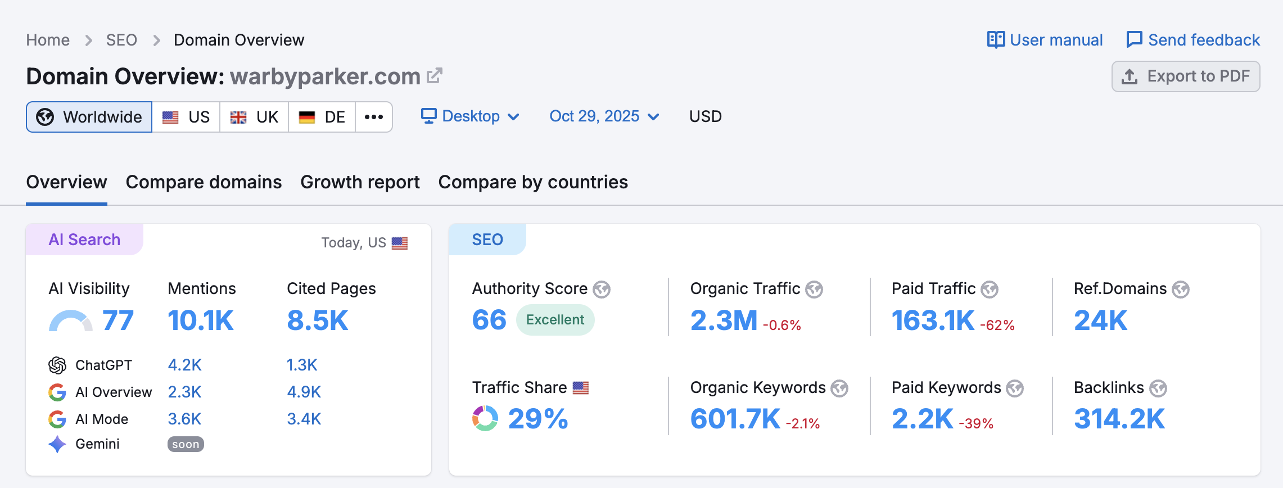Click the warbyparker.com domain title

click(x=325, y=76)
